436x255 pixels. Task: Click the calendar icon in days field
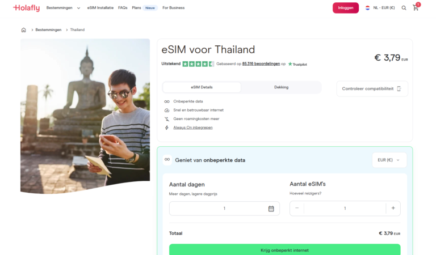point(271,209)
